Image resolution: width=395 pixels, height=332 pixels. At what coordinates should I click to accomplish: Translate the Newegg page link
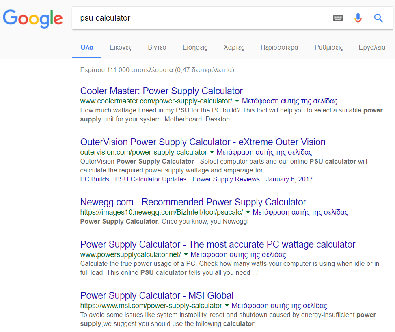[300, 212]
